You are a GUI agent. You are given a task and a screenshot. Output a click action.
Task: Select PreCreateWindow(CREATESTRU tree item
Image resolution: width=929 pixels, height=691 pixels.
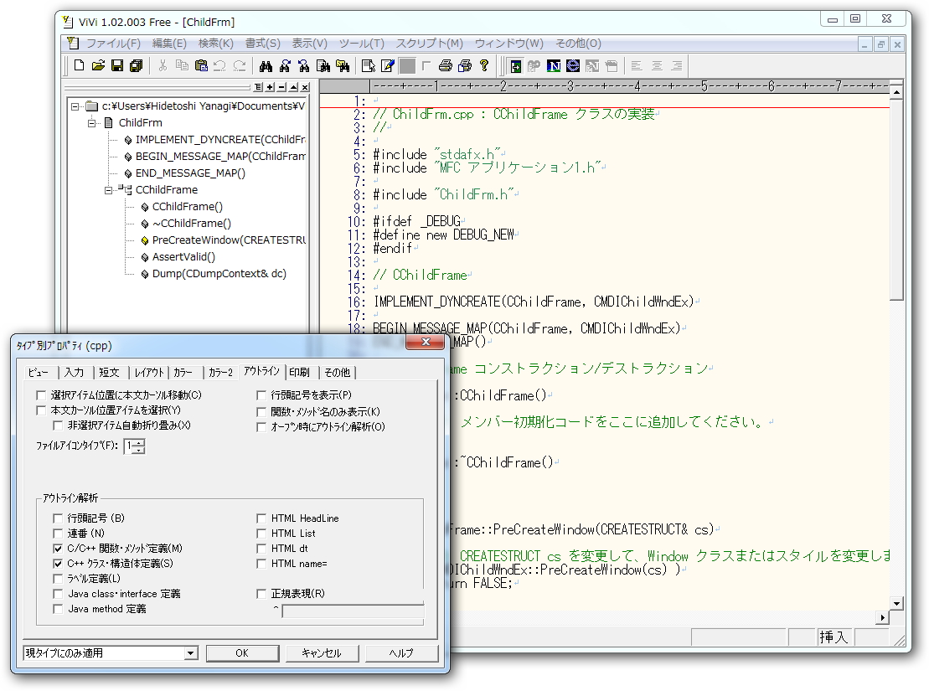pyautogui.click(x=229, y=240)
